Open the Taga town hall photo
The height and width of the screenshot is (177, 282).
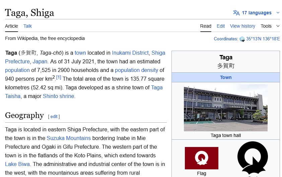(226, 108)
